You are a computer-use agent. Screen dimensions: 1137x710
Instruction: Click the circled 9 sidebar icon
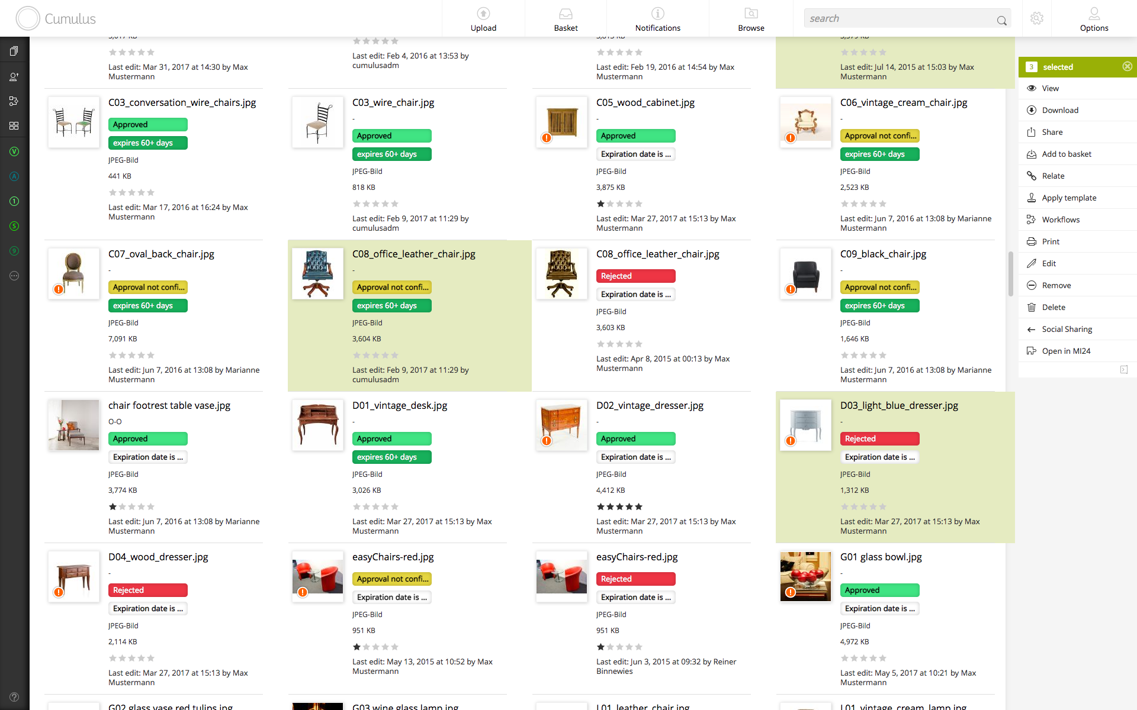(14, 251)
